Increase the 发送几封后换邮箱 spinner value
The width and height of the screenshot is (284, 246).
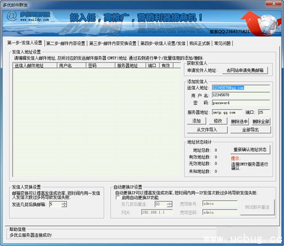pyautogui.click(x=64, y=202)
